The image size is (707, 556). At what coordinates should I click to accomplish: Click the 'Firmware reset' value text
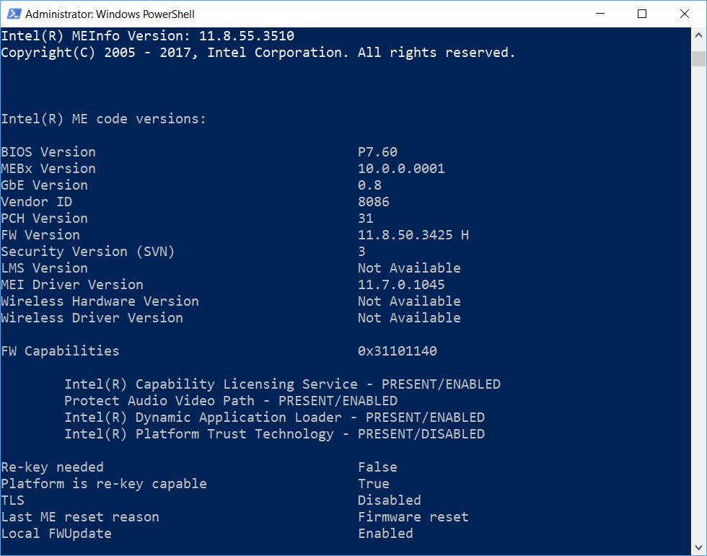pos(413,517)
